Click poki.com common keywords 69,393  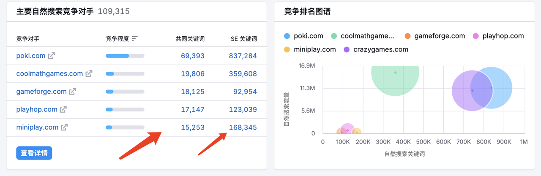(192, 56)
